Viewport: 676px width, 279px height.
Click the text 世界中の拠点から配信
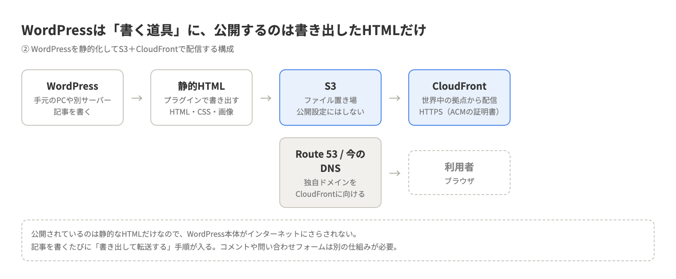[459, 100]
